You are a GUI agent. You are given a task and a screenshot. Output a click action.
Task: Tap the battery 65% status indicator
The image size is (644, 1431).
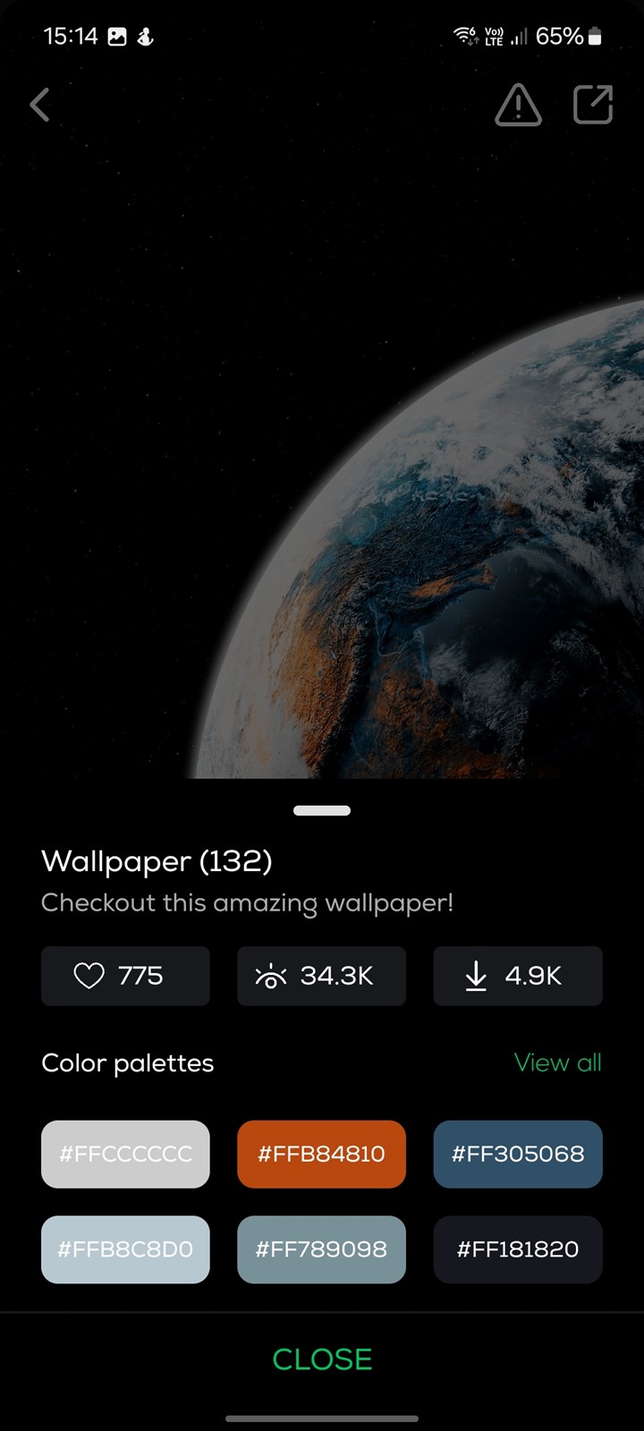click(x=569, y=36)
